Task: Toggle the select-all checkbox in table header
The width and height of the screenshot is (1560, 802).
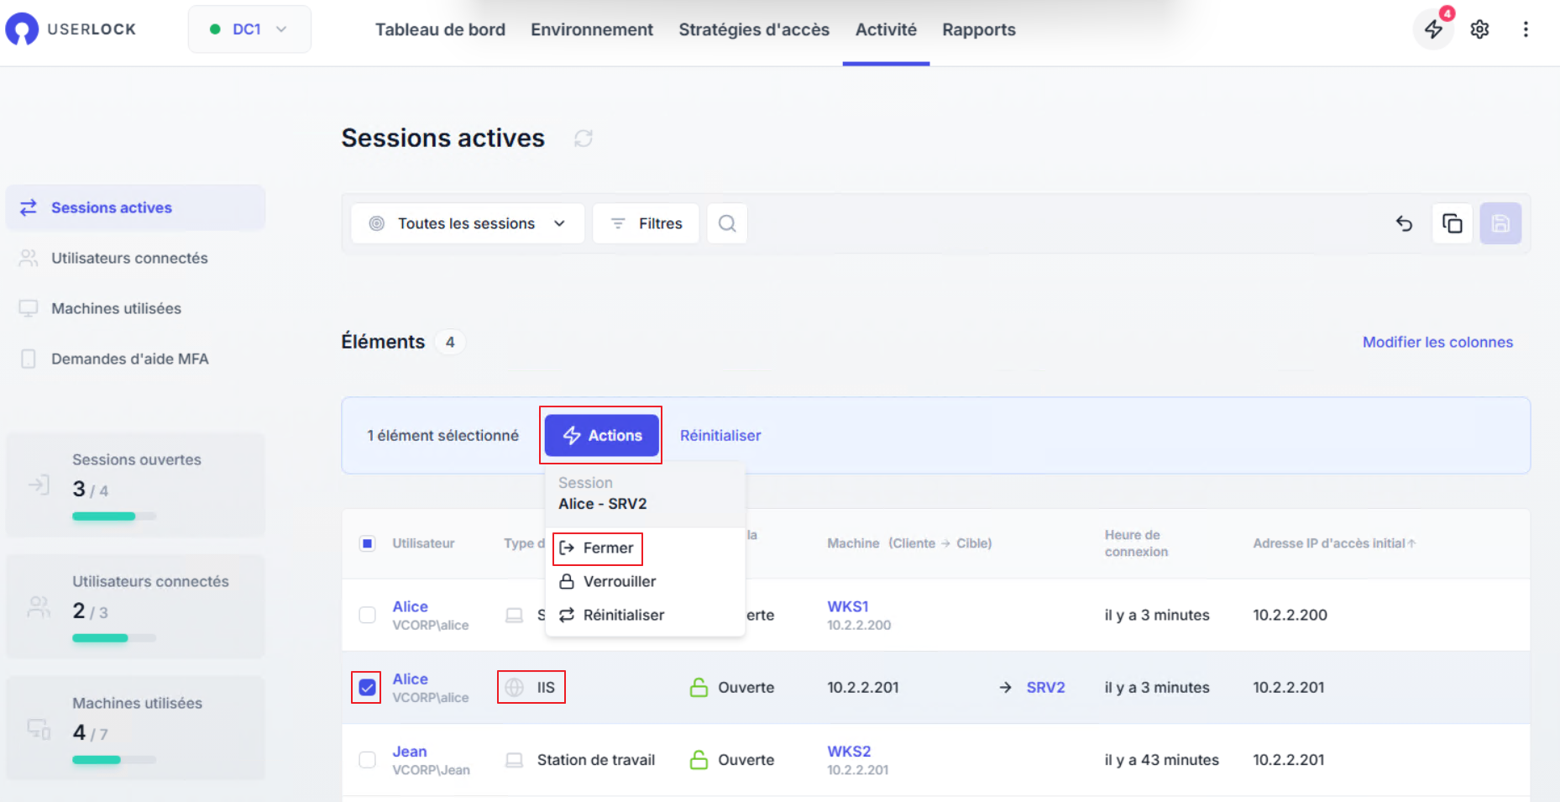Action: tap(367, 543)
